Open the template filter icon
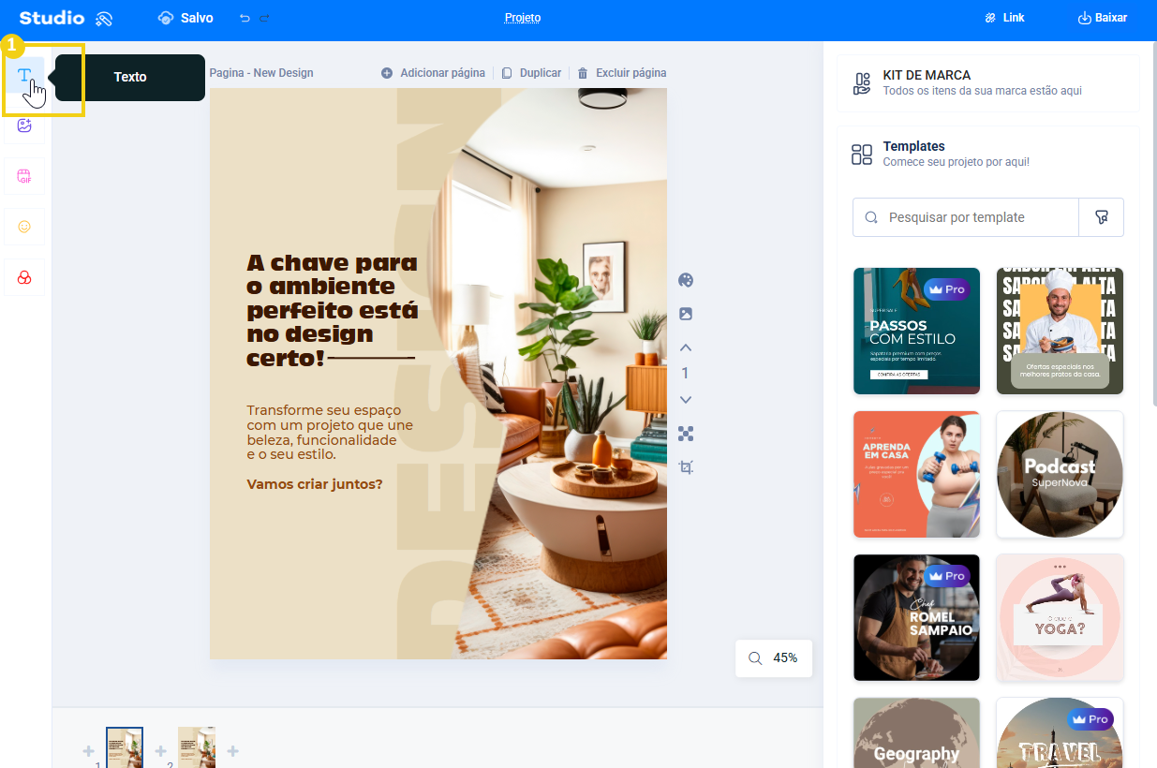1157x768 pixels. coord(1102,217)
